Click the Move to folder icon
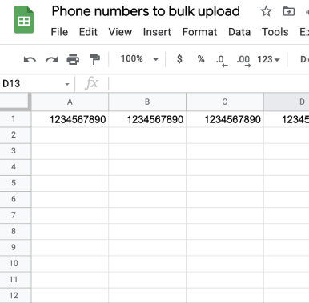This screenshot has width=309, height=303. 289,11
